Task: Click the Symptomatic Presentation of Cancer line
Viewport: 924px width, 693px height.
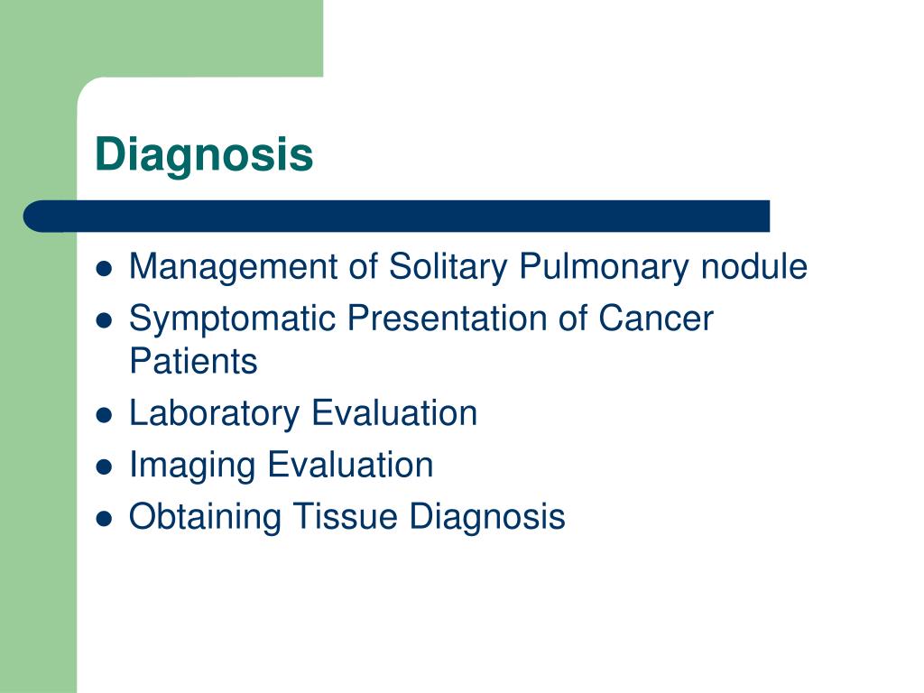Action: (421, 319)
